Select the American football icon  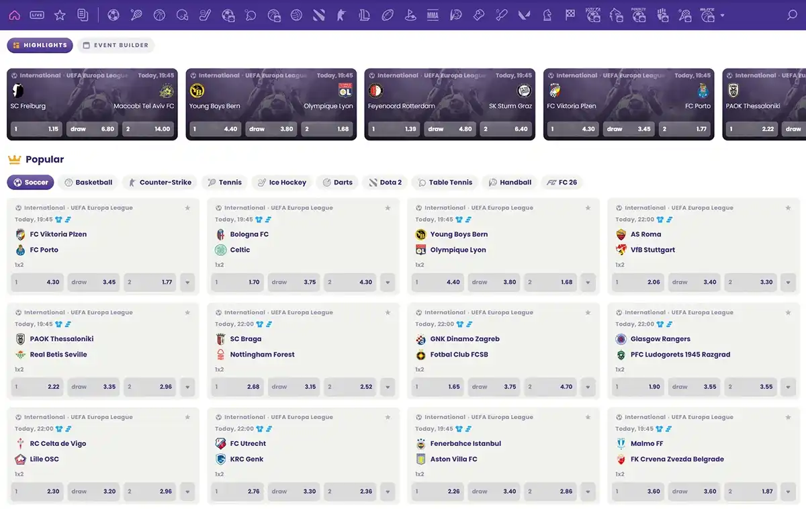388,15
